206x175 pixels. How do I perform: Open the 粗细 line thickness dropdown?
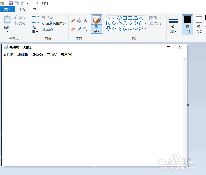[x=173, y=24]
